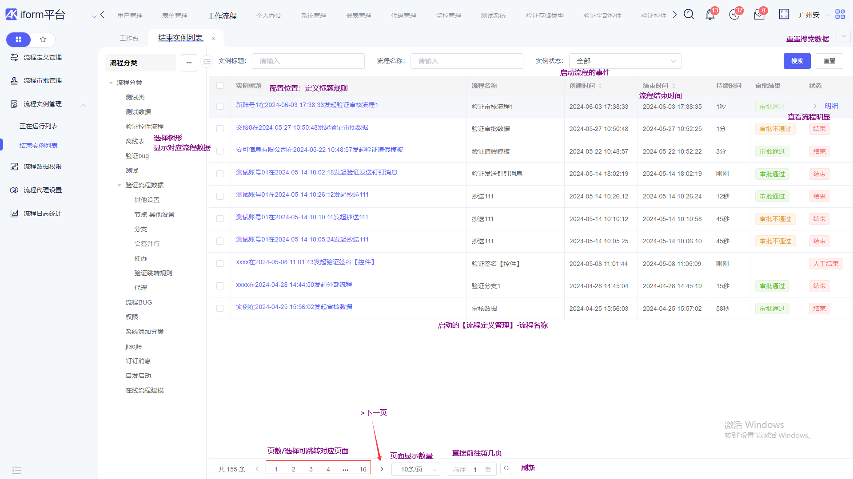Check the row for 验证审核流程1
This screenshot has height=479, width=853.
click(x=220, y=107)
